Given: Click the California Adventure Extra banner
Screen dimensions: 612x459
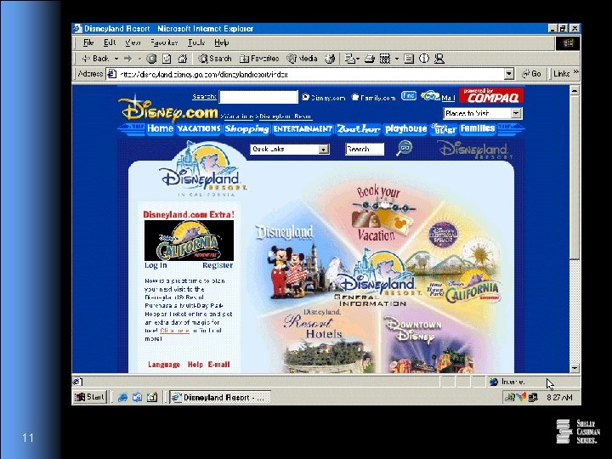Looking at the screenshot, I should pos(189,241).
